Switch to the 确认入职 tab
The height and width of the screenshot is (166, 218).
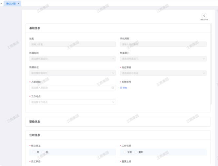11,4
